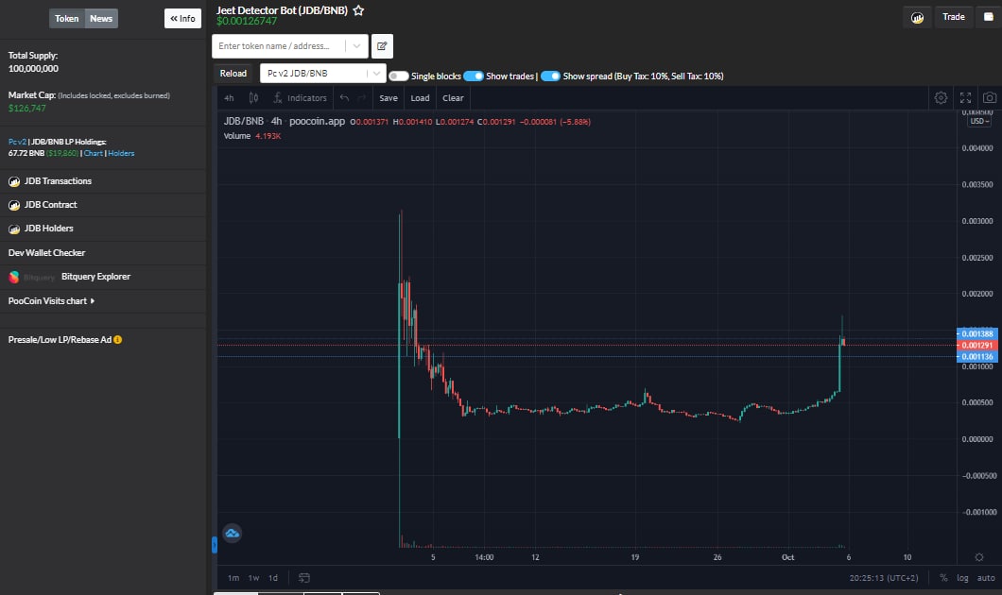Viewport: 1002px width, 595px height.
Task: Click the Trade button
Action: [x=954, y=17]
